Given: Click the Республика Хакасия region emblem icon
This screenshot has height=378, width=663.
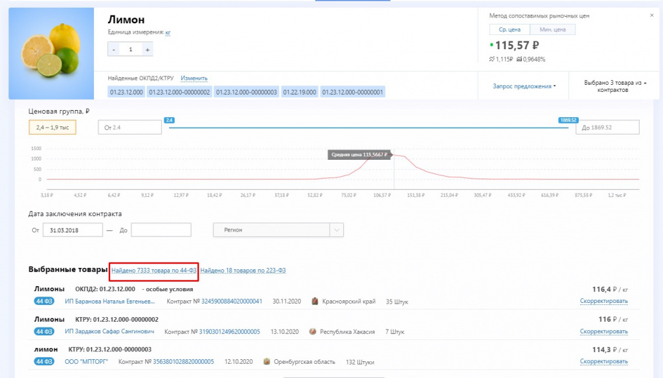Looking at the screenshot, I should 313,331.
